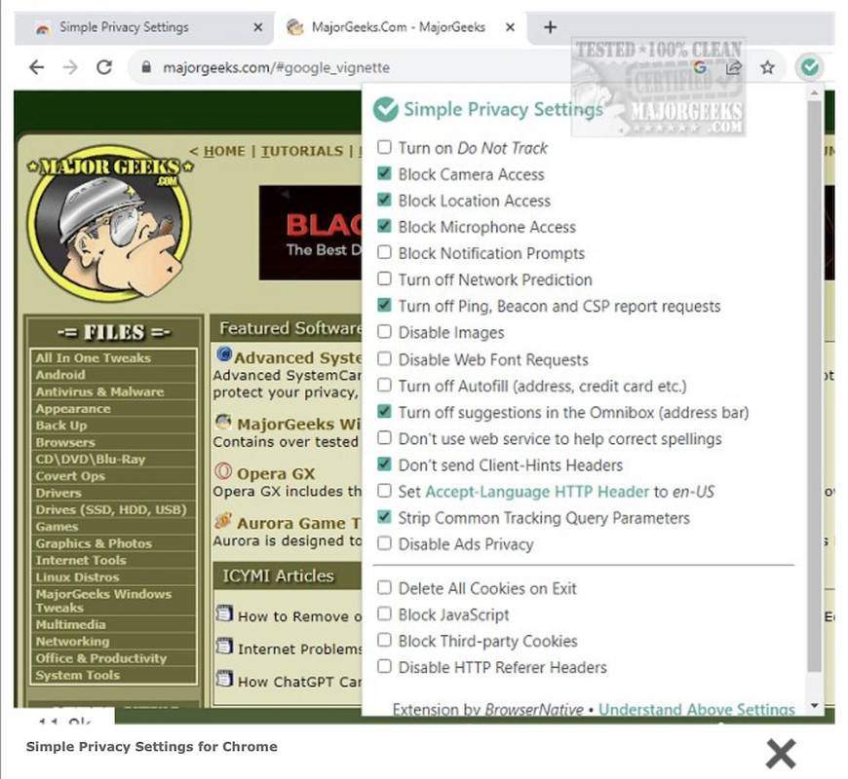Screen dimensions: 848x779
Task: Check Disable Ads Privacy
Action: pos(384,543)
